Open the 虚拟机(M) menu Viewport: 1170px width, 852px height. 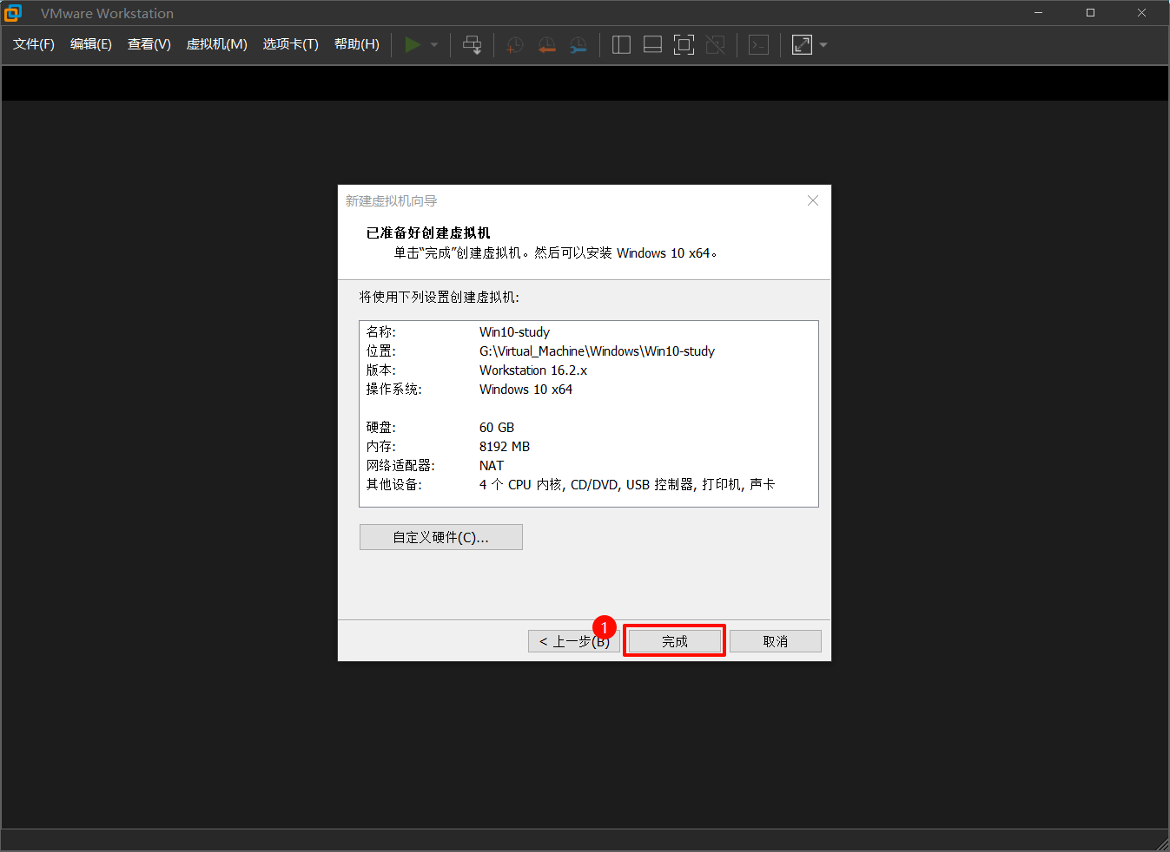pos(216,44)
